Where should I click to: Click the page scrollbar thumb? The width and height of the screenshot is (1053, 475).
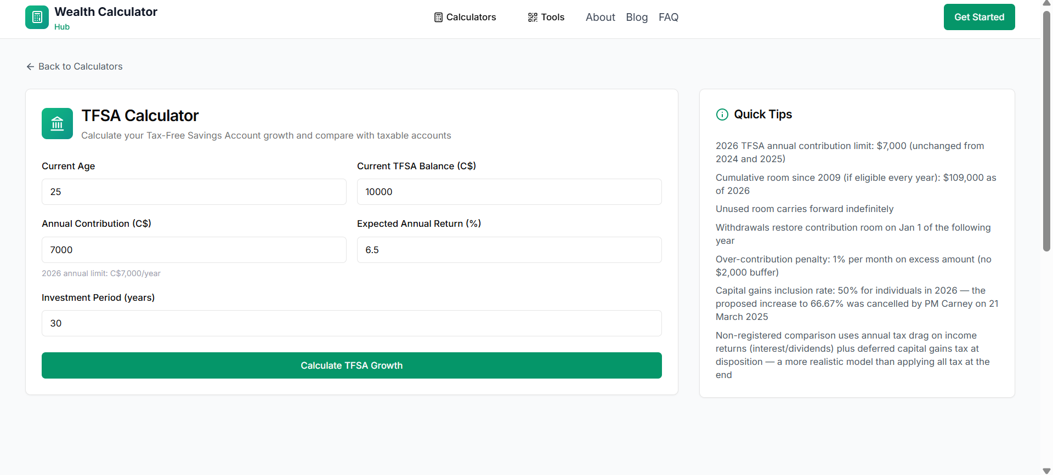(1046, 130)
